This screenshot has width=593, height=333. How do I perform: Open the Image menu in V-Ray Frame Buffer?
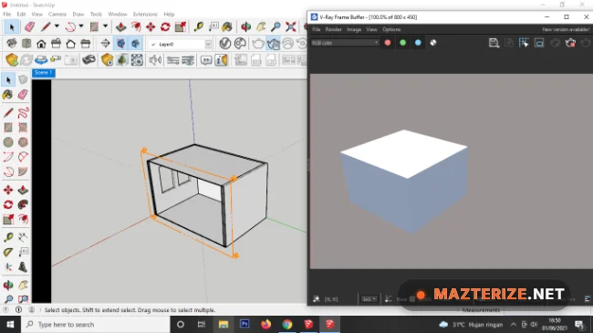point(354,29)
